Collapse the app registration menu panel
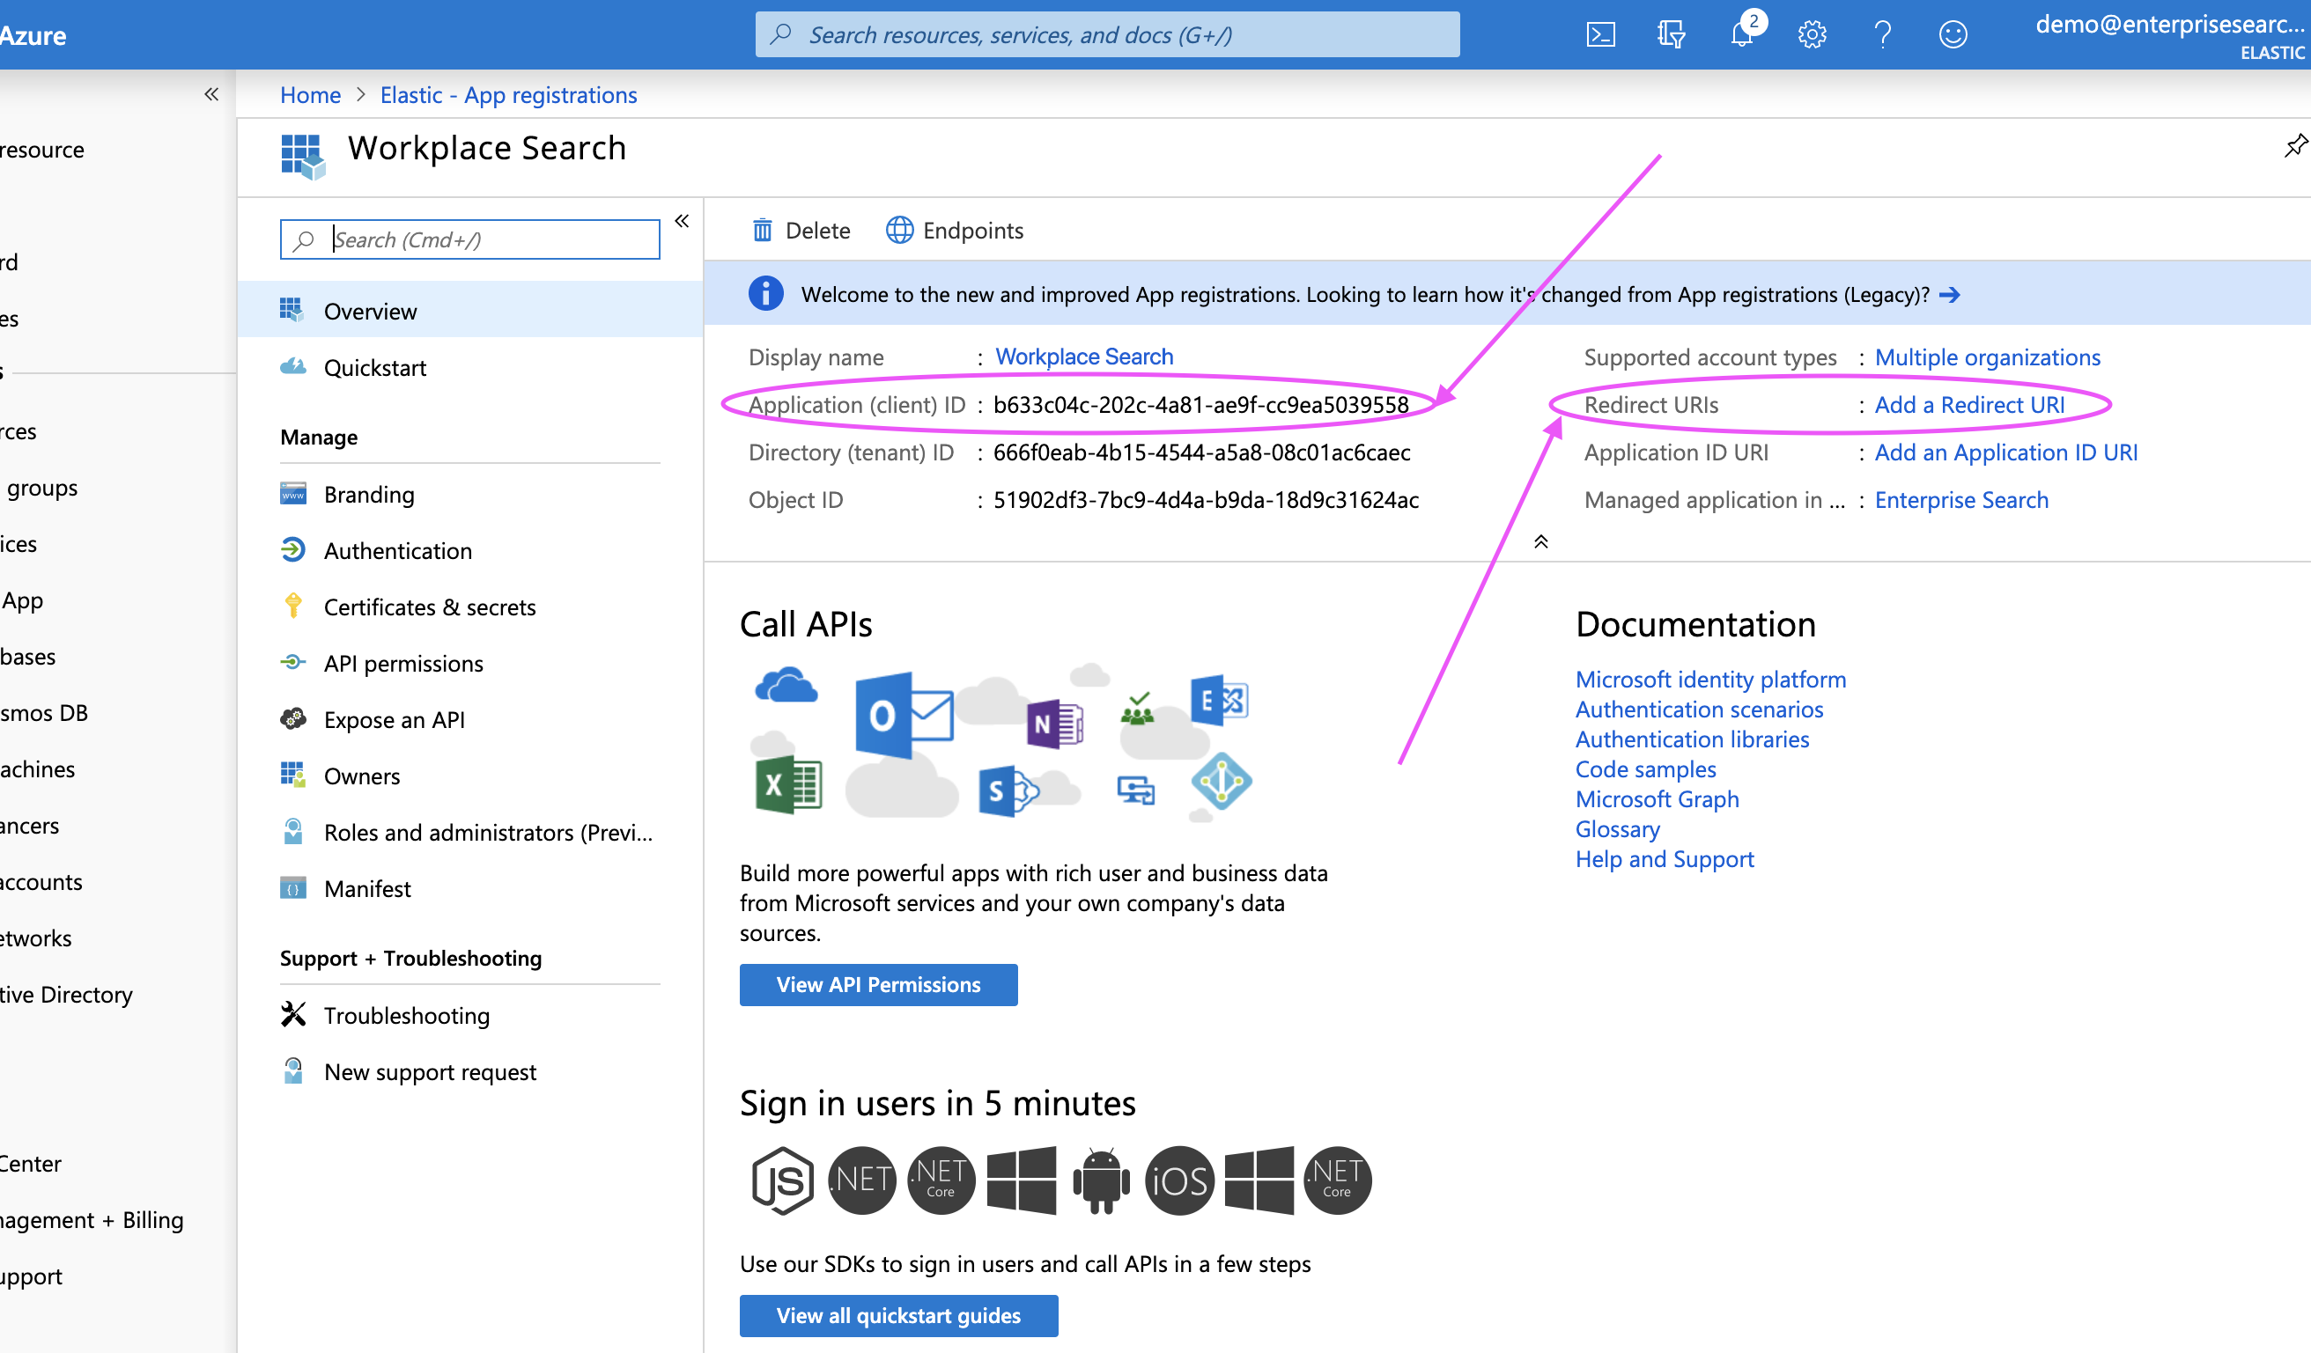Screen dimensions: 2311x1353 pos(682,221)
